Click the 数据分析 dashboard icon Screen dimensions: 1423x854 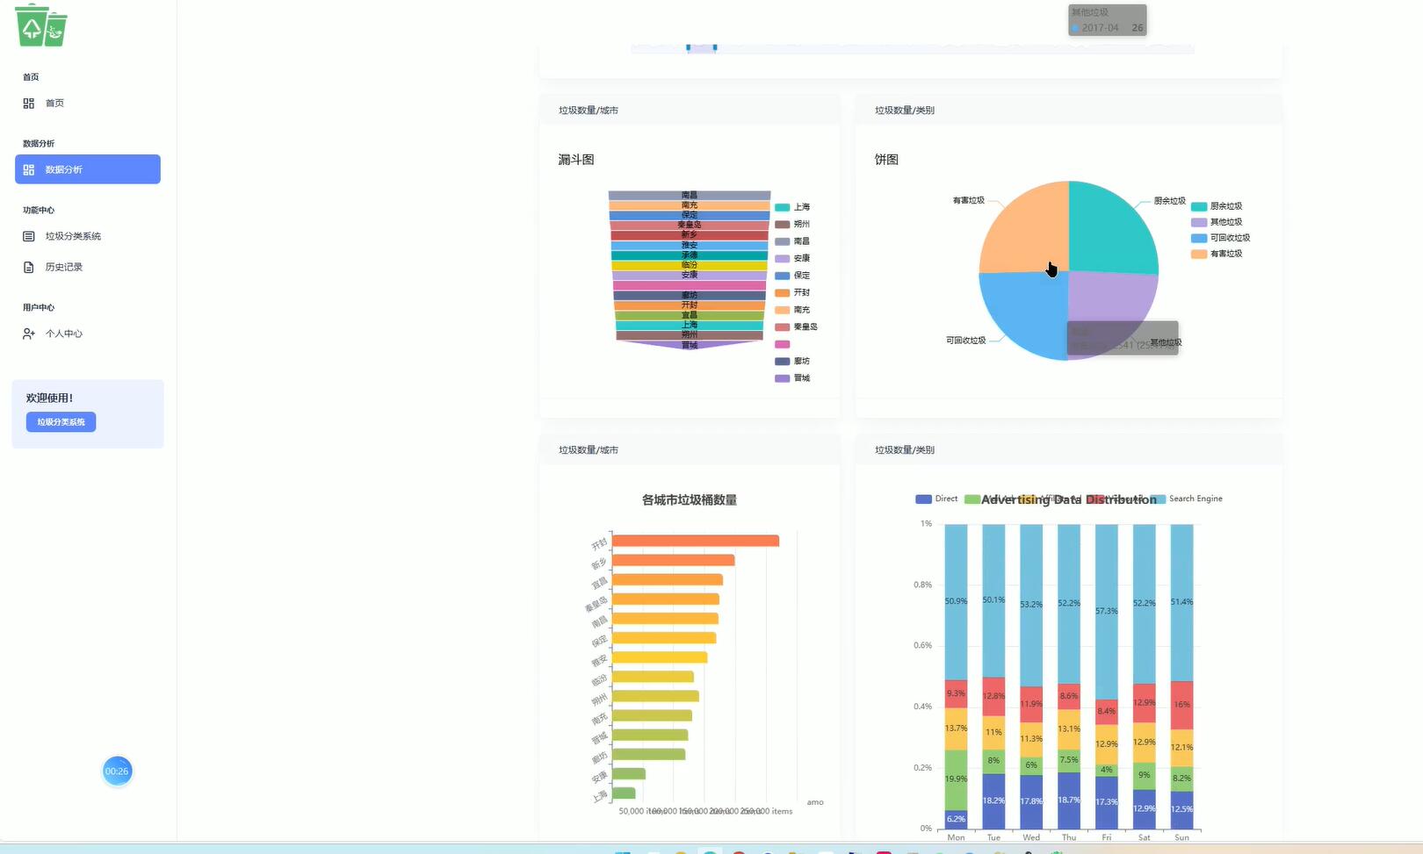29,169
